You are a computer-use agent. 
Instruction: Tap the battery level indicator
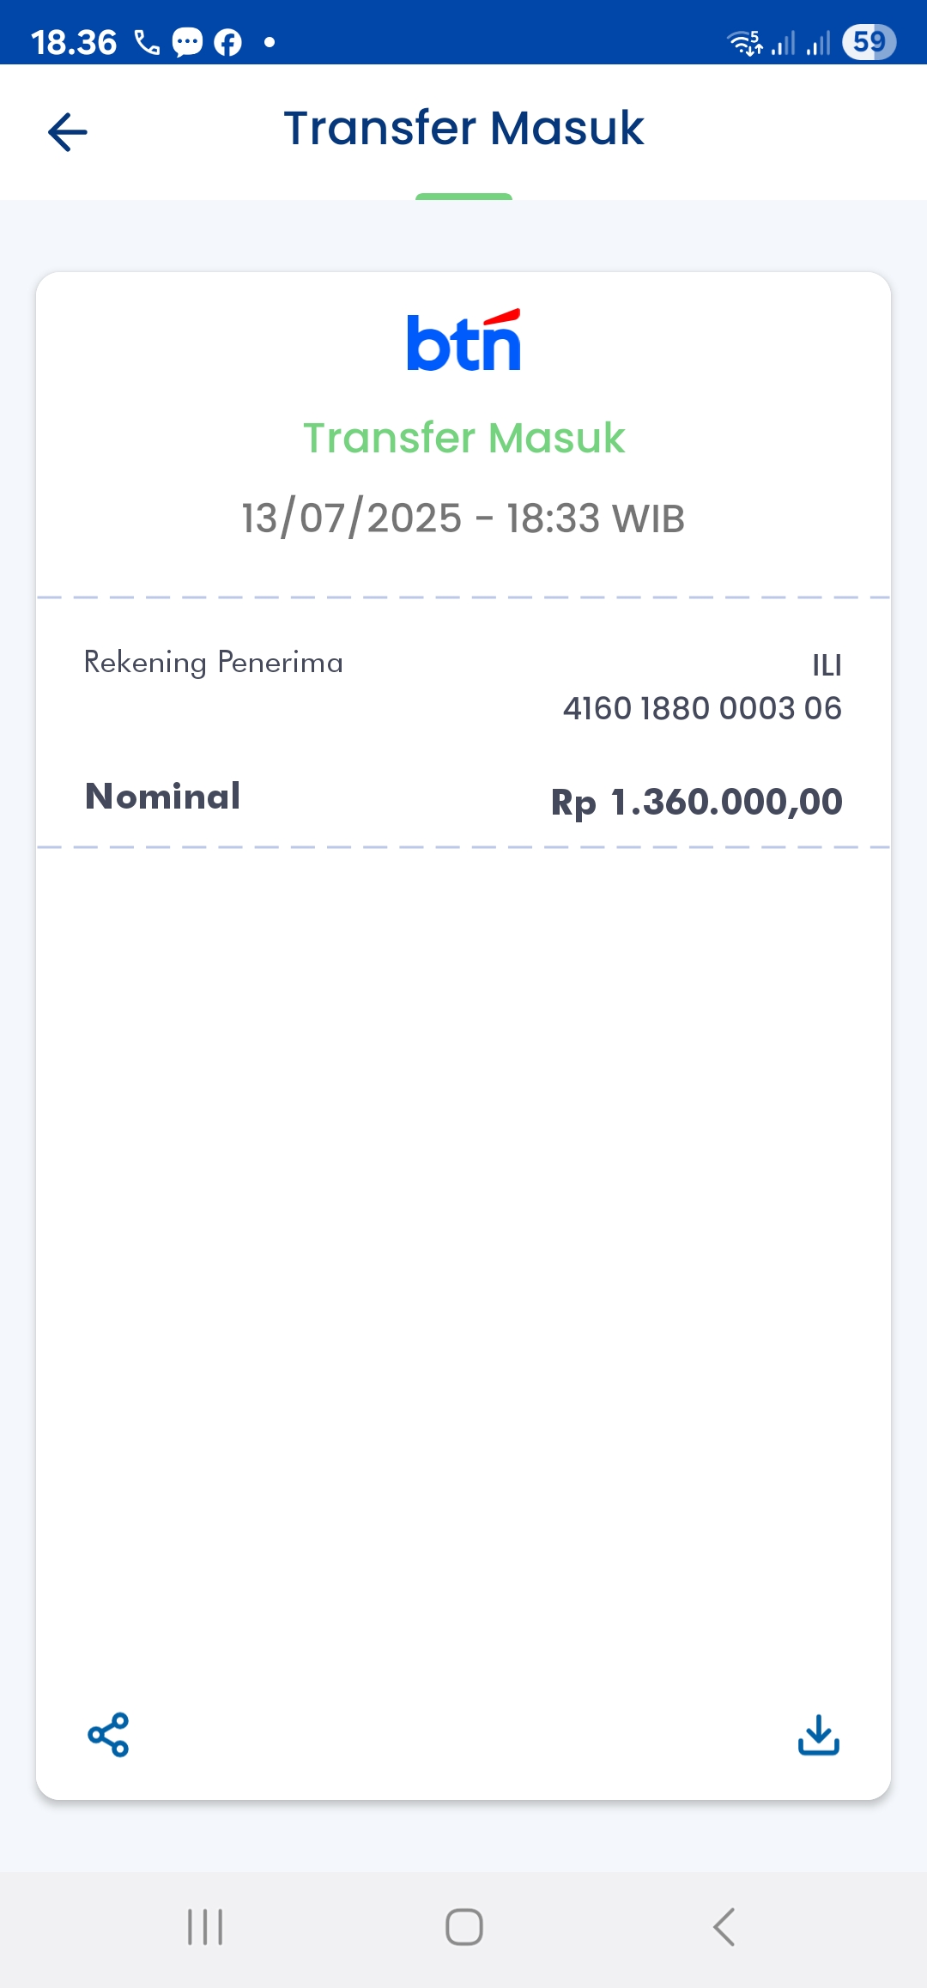868,42
